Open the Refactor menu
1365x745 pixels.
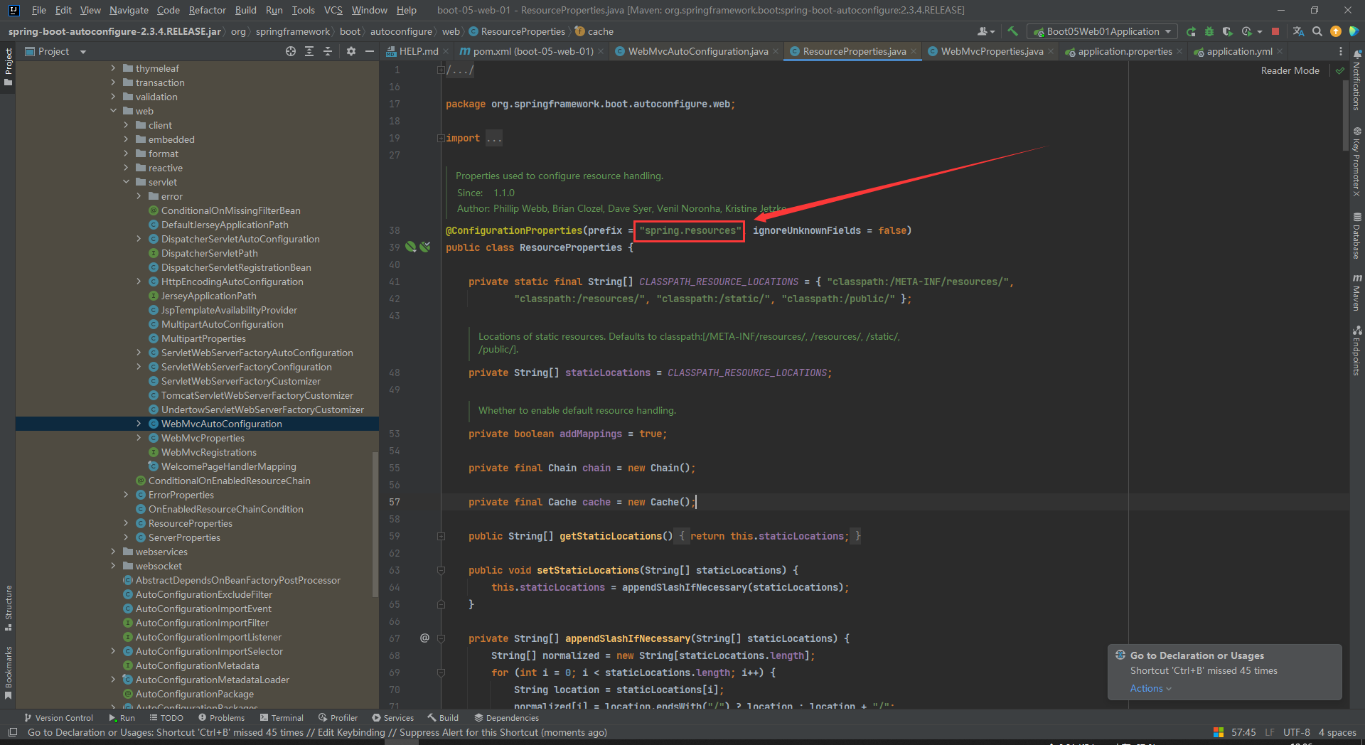(207, 10)
